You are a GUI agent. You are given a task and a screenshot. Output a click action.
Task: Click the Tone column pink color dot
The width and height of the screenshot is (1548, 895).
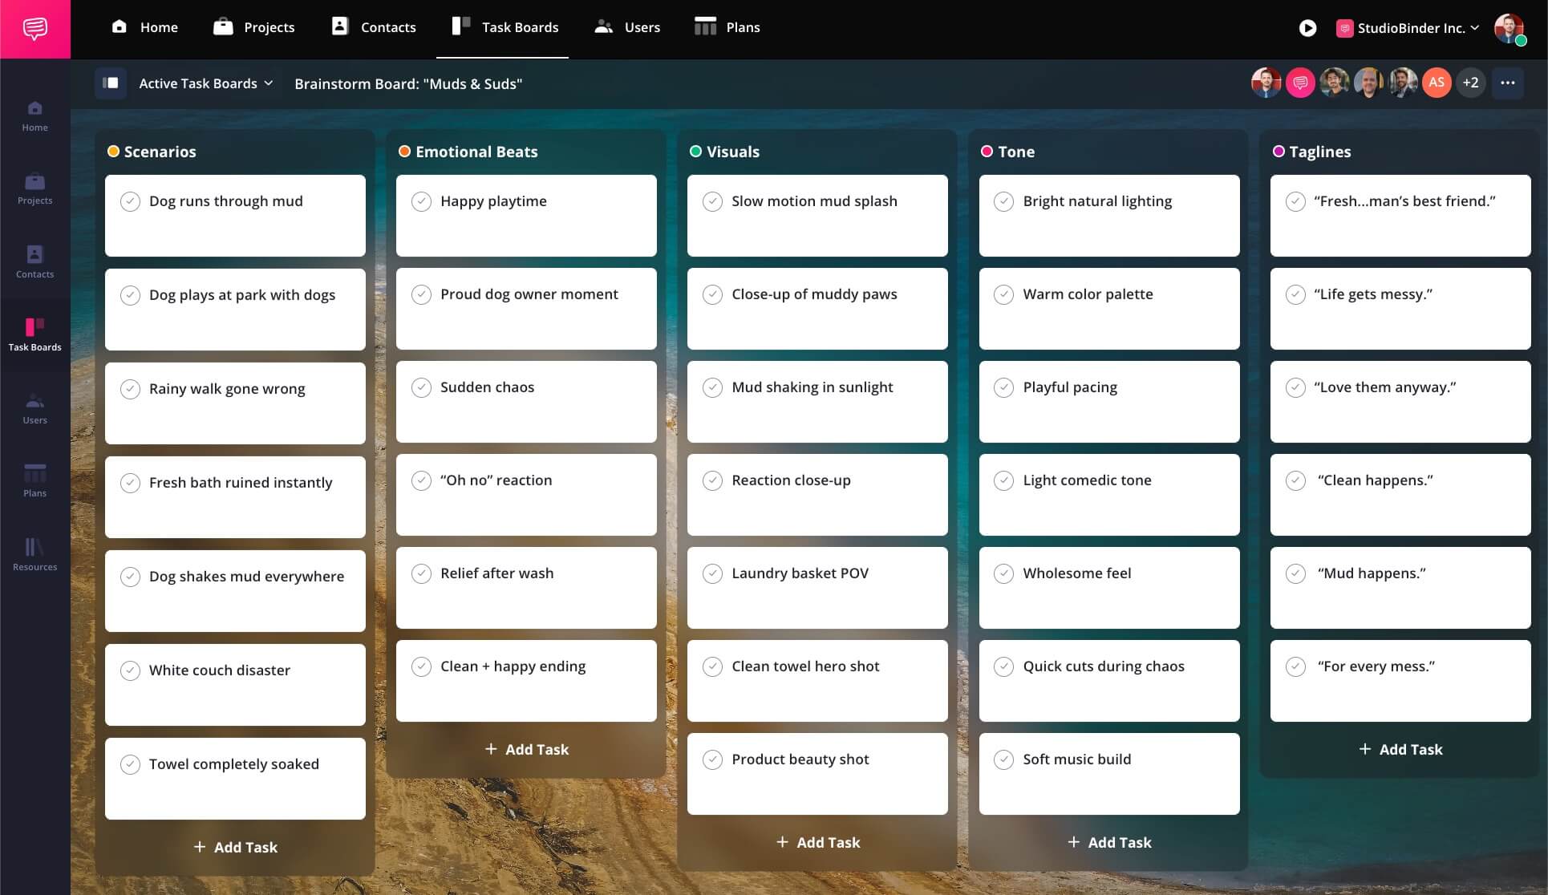click(x=987, y=152)
